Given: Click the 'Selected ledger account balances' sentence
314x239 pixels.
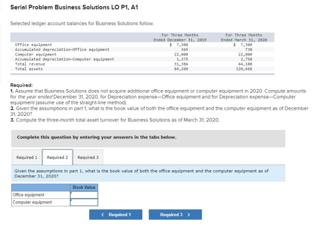Looking at the screenshot, I should point(82,24).
